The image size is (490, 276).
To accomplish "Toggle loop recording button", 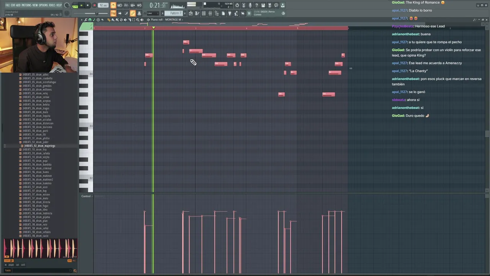I will tap(139, 5).
